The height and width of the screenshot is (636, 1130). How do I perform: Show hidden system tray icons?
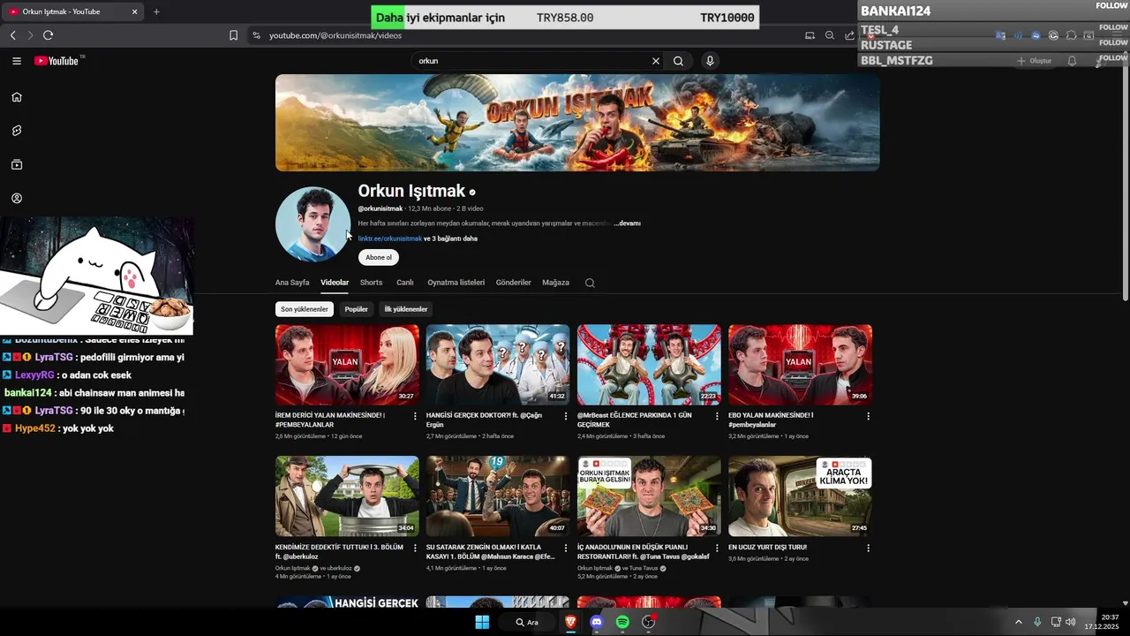(x=1018, y=622)
